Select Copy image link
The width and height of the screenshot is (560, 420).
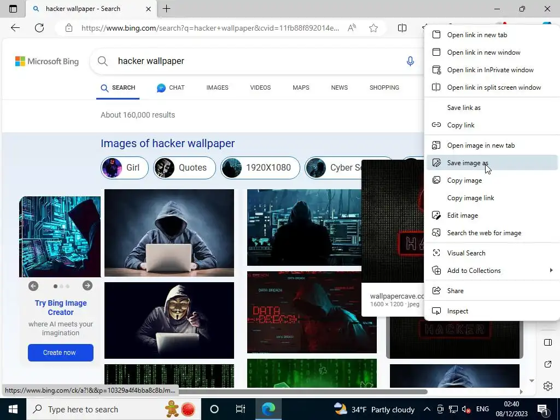pyautogui.click(x=492, y=198)
